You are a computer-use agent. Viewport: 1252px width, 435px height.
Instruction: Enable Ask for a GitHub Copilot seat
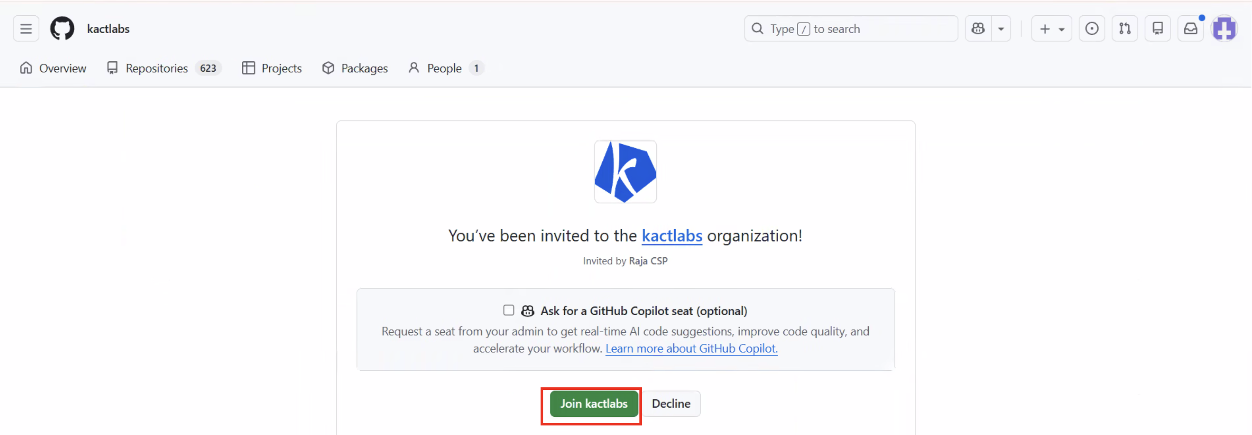(508, 310)
